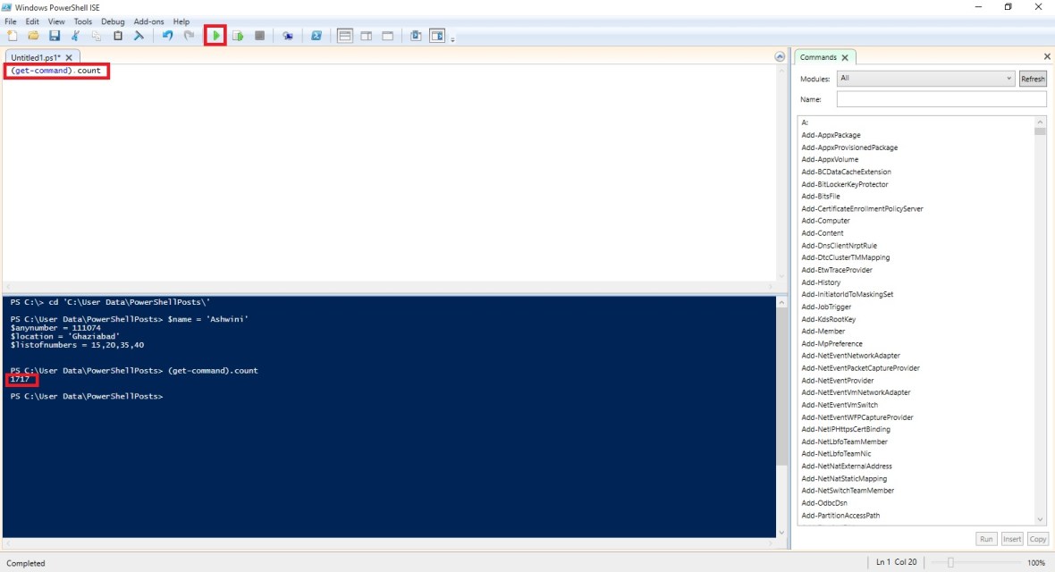This screenshot has width=1055, height=572.
Task: Click the Save script icon
Action: coord(55,36)
